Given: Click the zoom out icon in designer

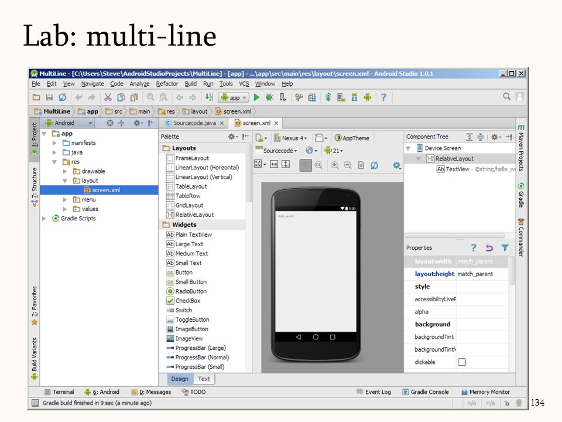Looking at the screenshot, I should point(348,165).
